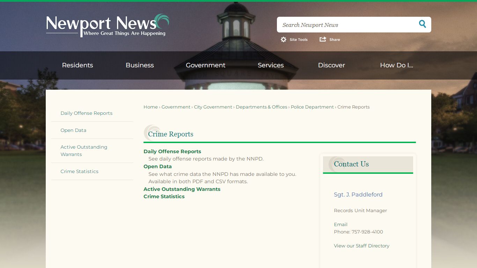Open bold Crime Statistics link
The width and height of the screenshot is (477, 268).
(x=164, y=196)
